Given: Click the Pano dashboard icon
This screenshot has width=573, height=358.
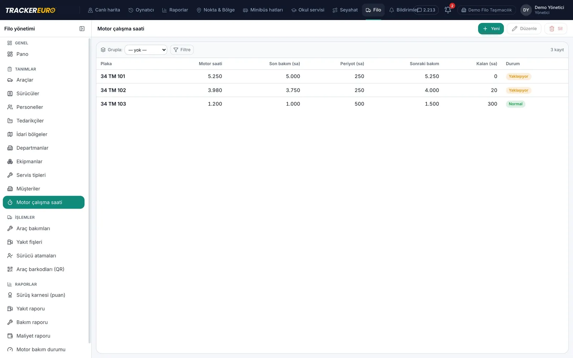Looking at the screenshot, I should pyautogui.click(x=10, y=54).
